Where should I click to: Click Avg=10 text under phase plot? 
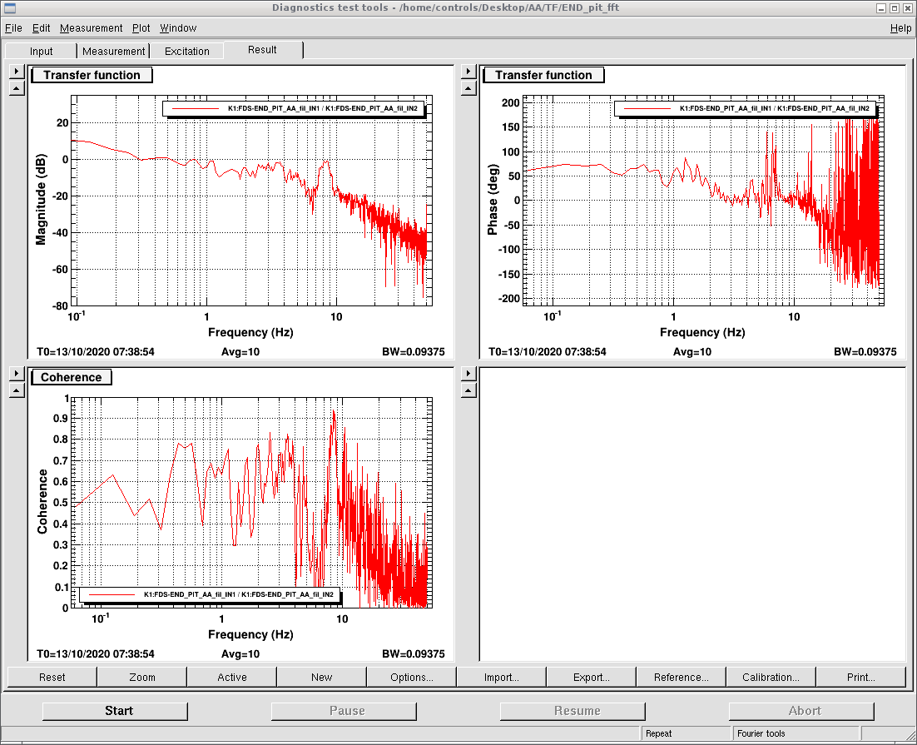click(x=692, y=352)
